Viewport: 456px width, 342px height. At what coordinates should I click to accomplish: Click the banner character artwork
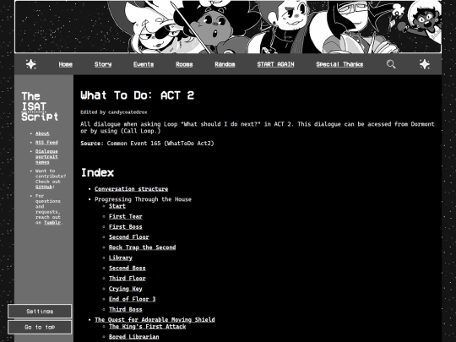click(228, 27)
